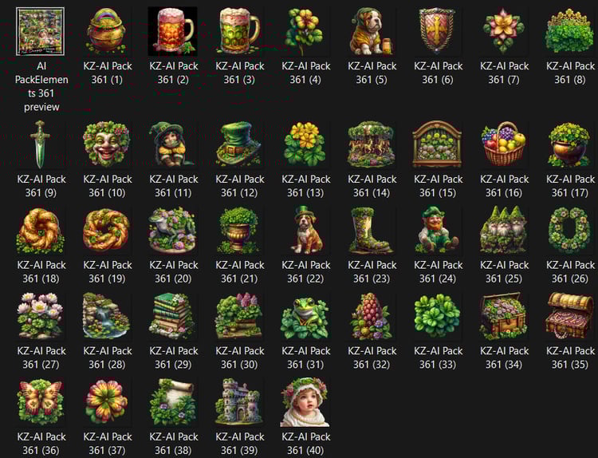Click the stone castle image 361 (39)

tap(239, 402)
